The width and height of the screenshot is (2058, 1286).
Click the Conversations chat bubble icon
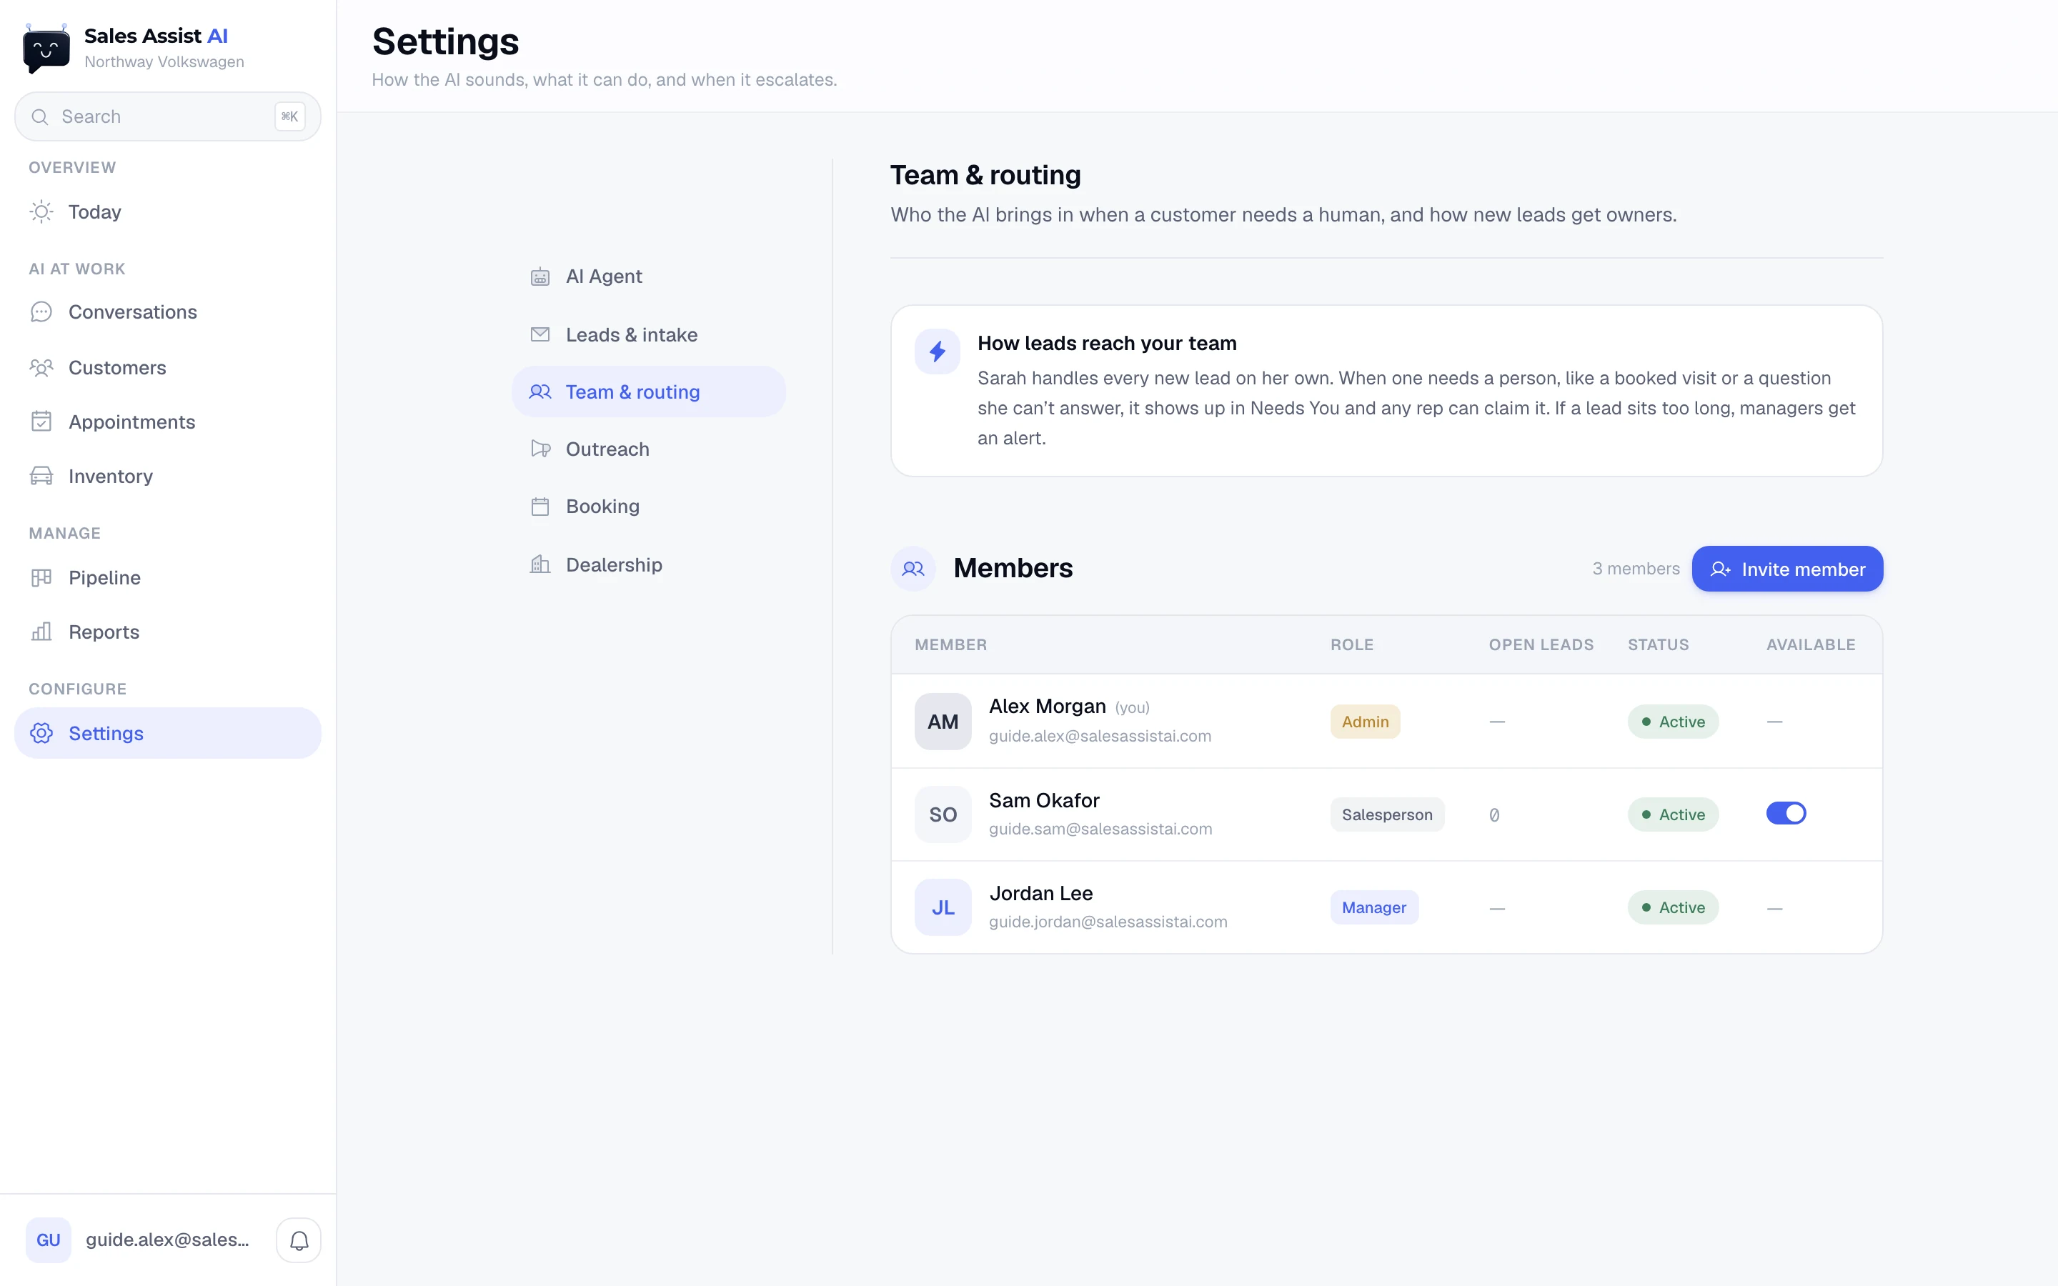[41, 312]
